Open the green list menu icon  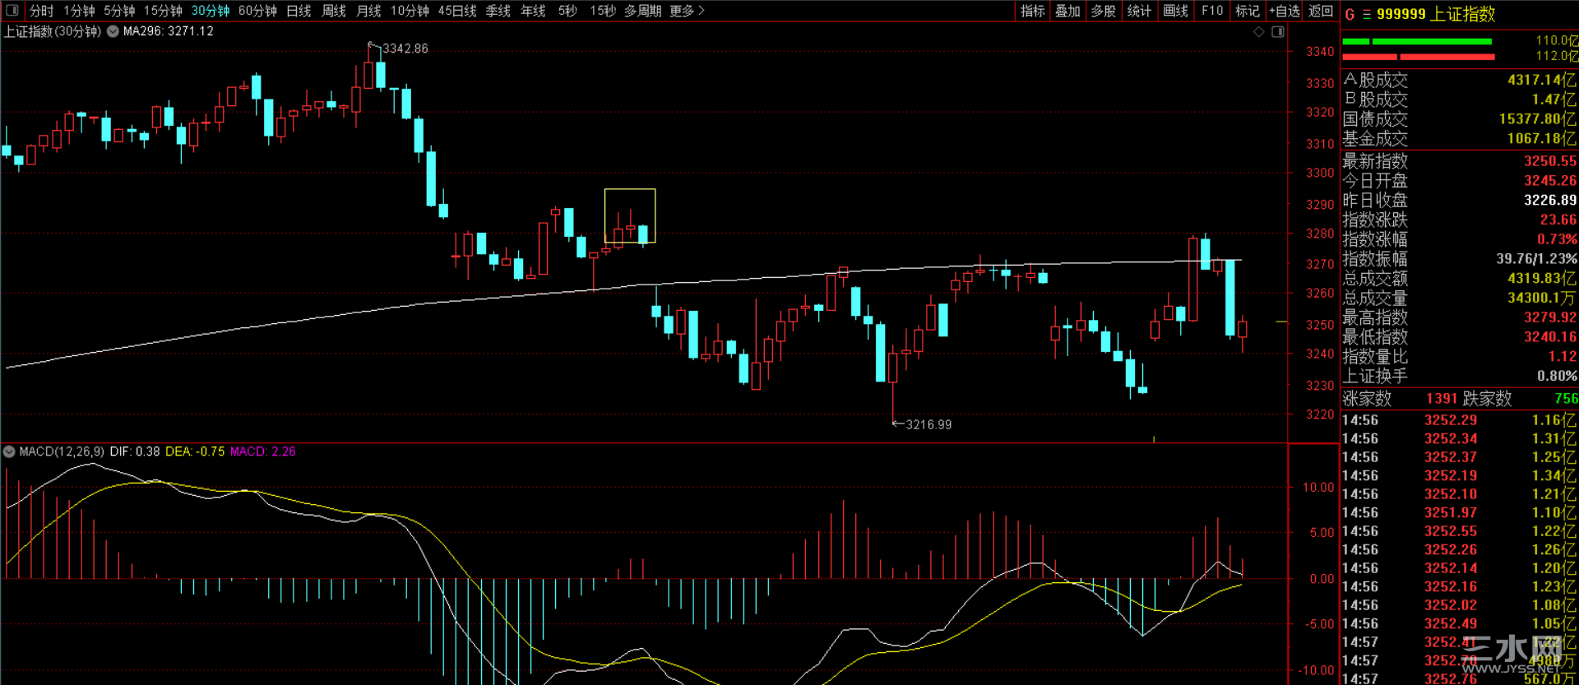(x=1366, y=14)
